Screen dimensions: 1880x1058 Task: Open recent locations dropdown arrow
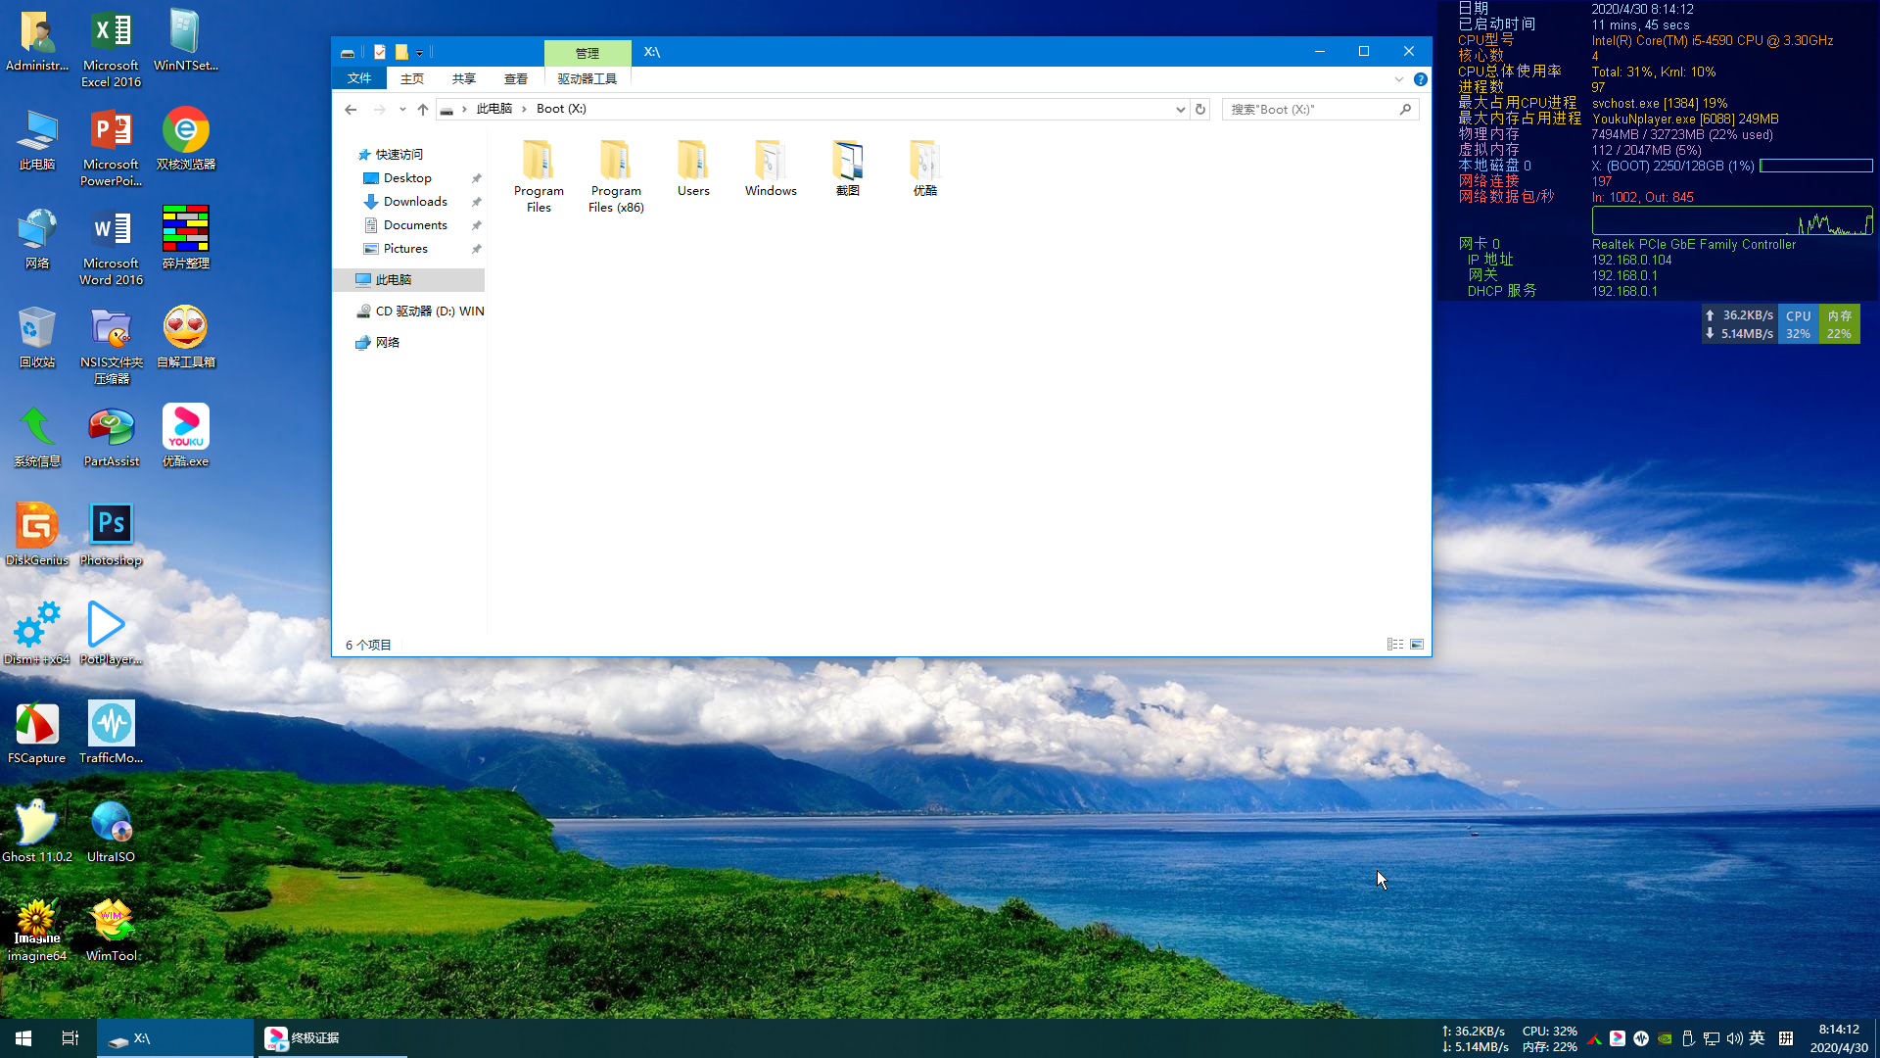pyautogui.click(x=402, y=109)
